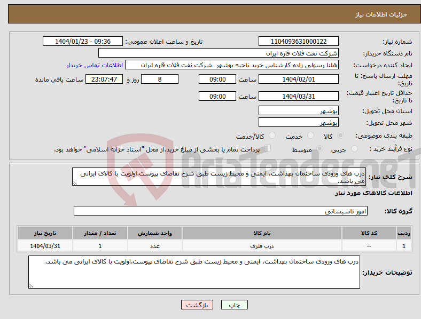Click the remaining time 23:07:47 field
Image resolution: width=421 pixels, height=319 pixels.
[x=104, y=79]
